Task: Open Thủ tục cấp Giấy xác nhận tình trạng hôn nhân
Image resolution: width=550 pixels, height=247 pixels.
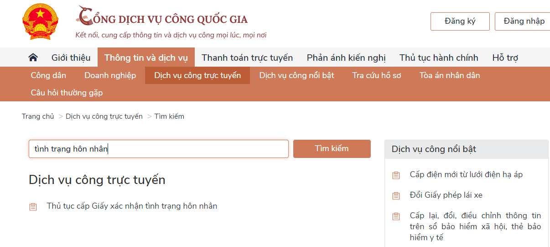Action: (x=132, y=206)
